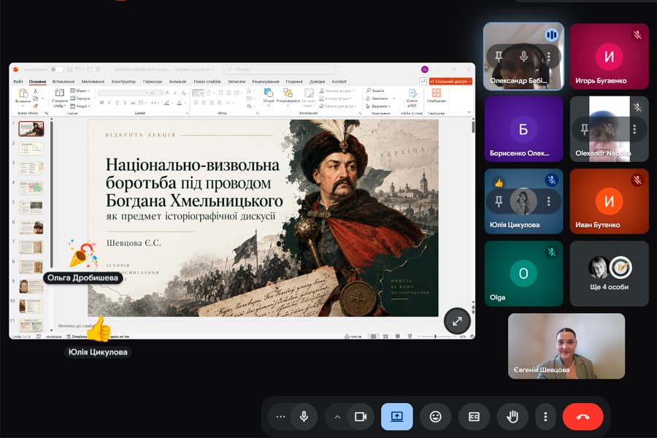This screenshot has height=438, width=657.
Task: Click the text highlight color button
Action: (x=167, y=103)
